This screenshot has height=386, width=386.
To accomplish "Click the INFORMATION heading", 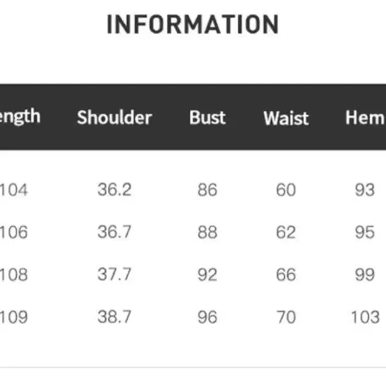I will tap(193, 25).
